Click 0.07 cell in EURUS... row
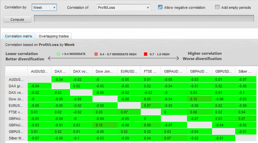The height and width of the screenshot is (143, 258). (151, 106)
